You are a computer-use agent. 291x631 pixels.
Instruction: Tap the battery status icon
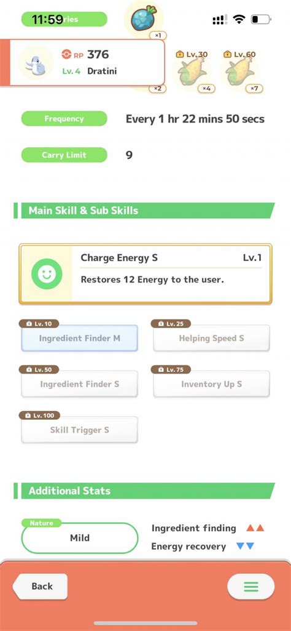click(262, 19)
